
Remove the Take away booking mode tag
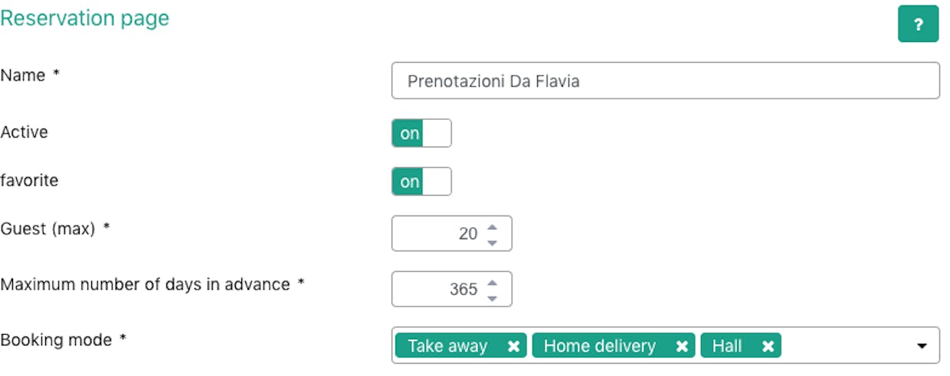coord(513,346)
